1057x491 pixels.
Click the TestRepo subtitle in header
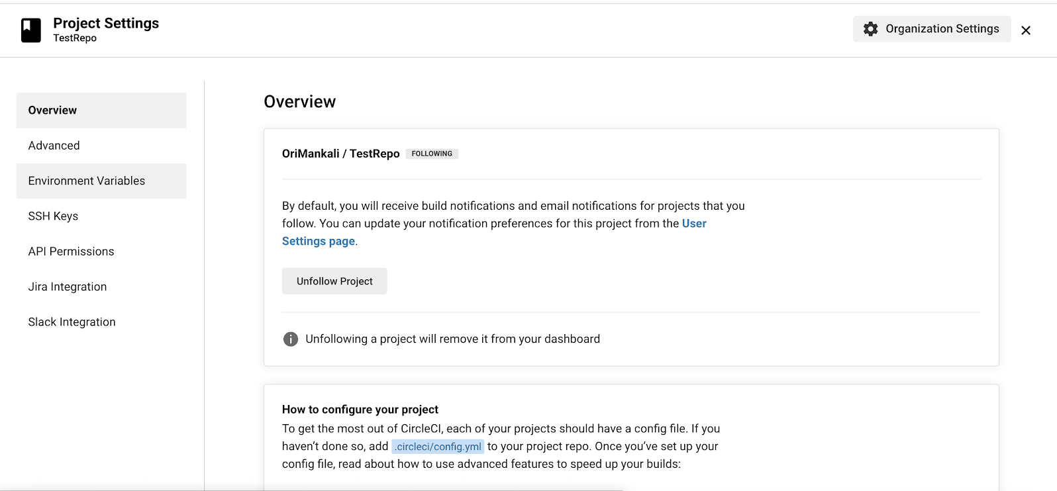point(75,38)
